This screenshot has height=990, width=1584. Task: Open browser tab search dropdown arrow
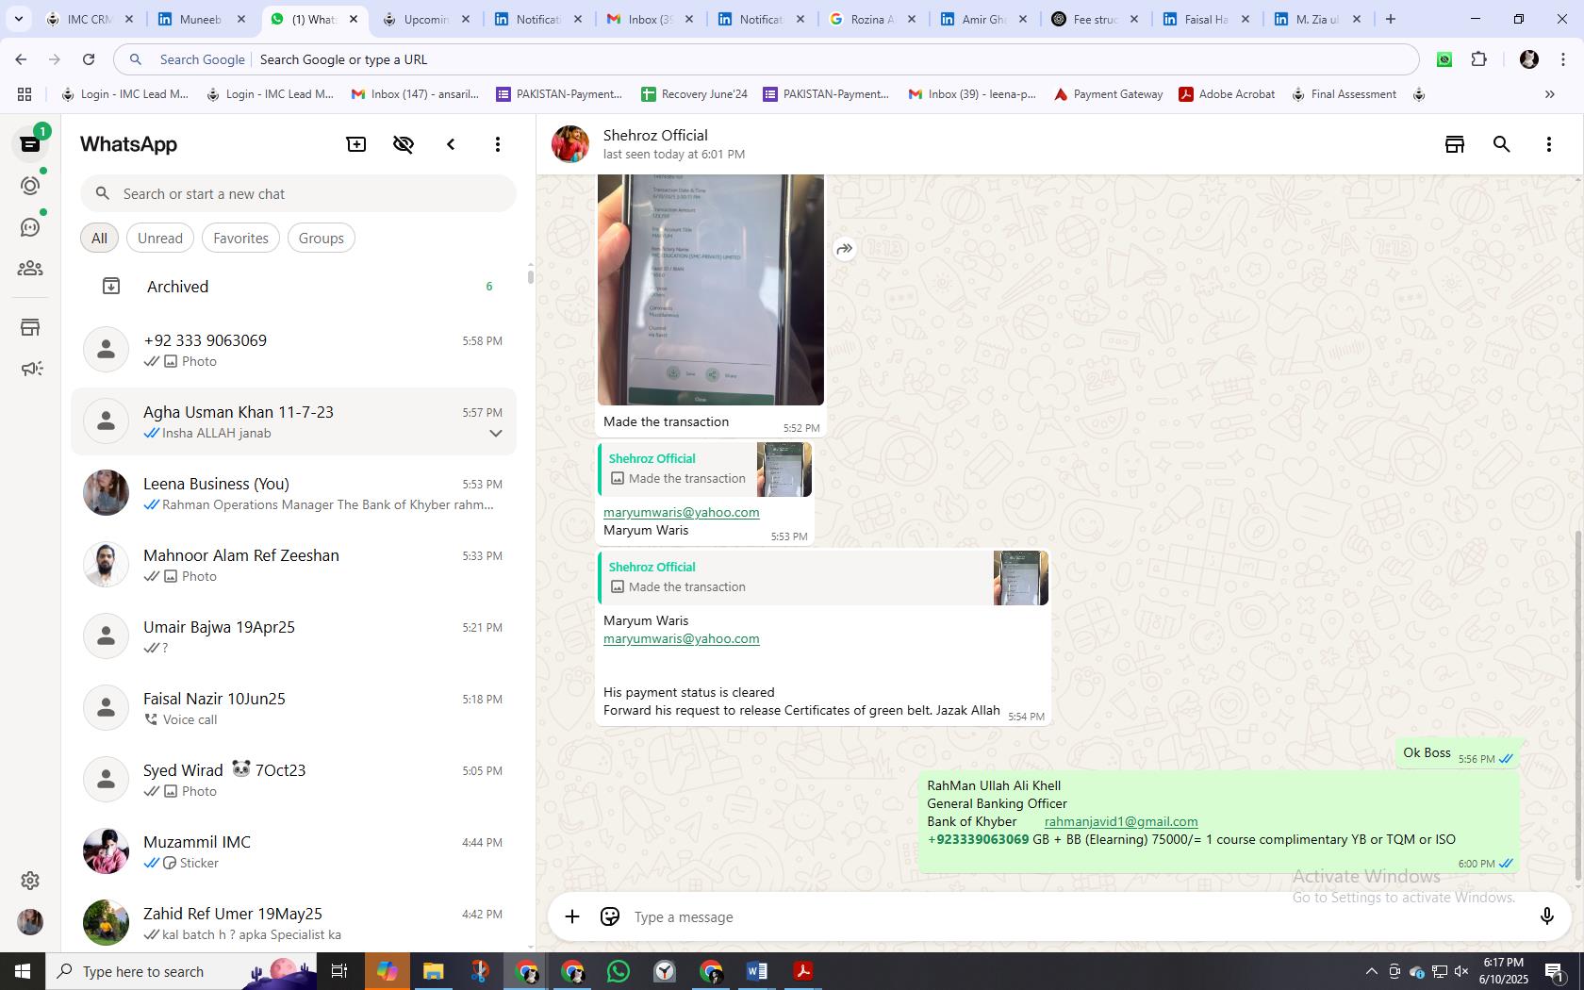click(18, 19)
